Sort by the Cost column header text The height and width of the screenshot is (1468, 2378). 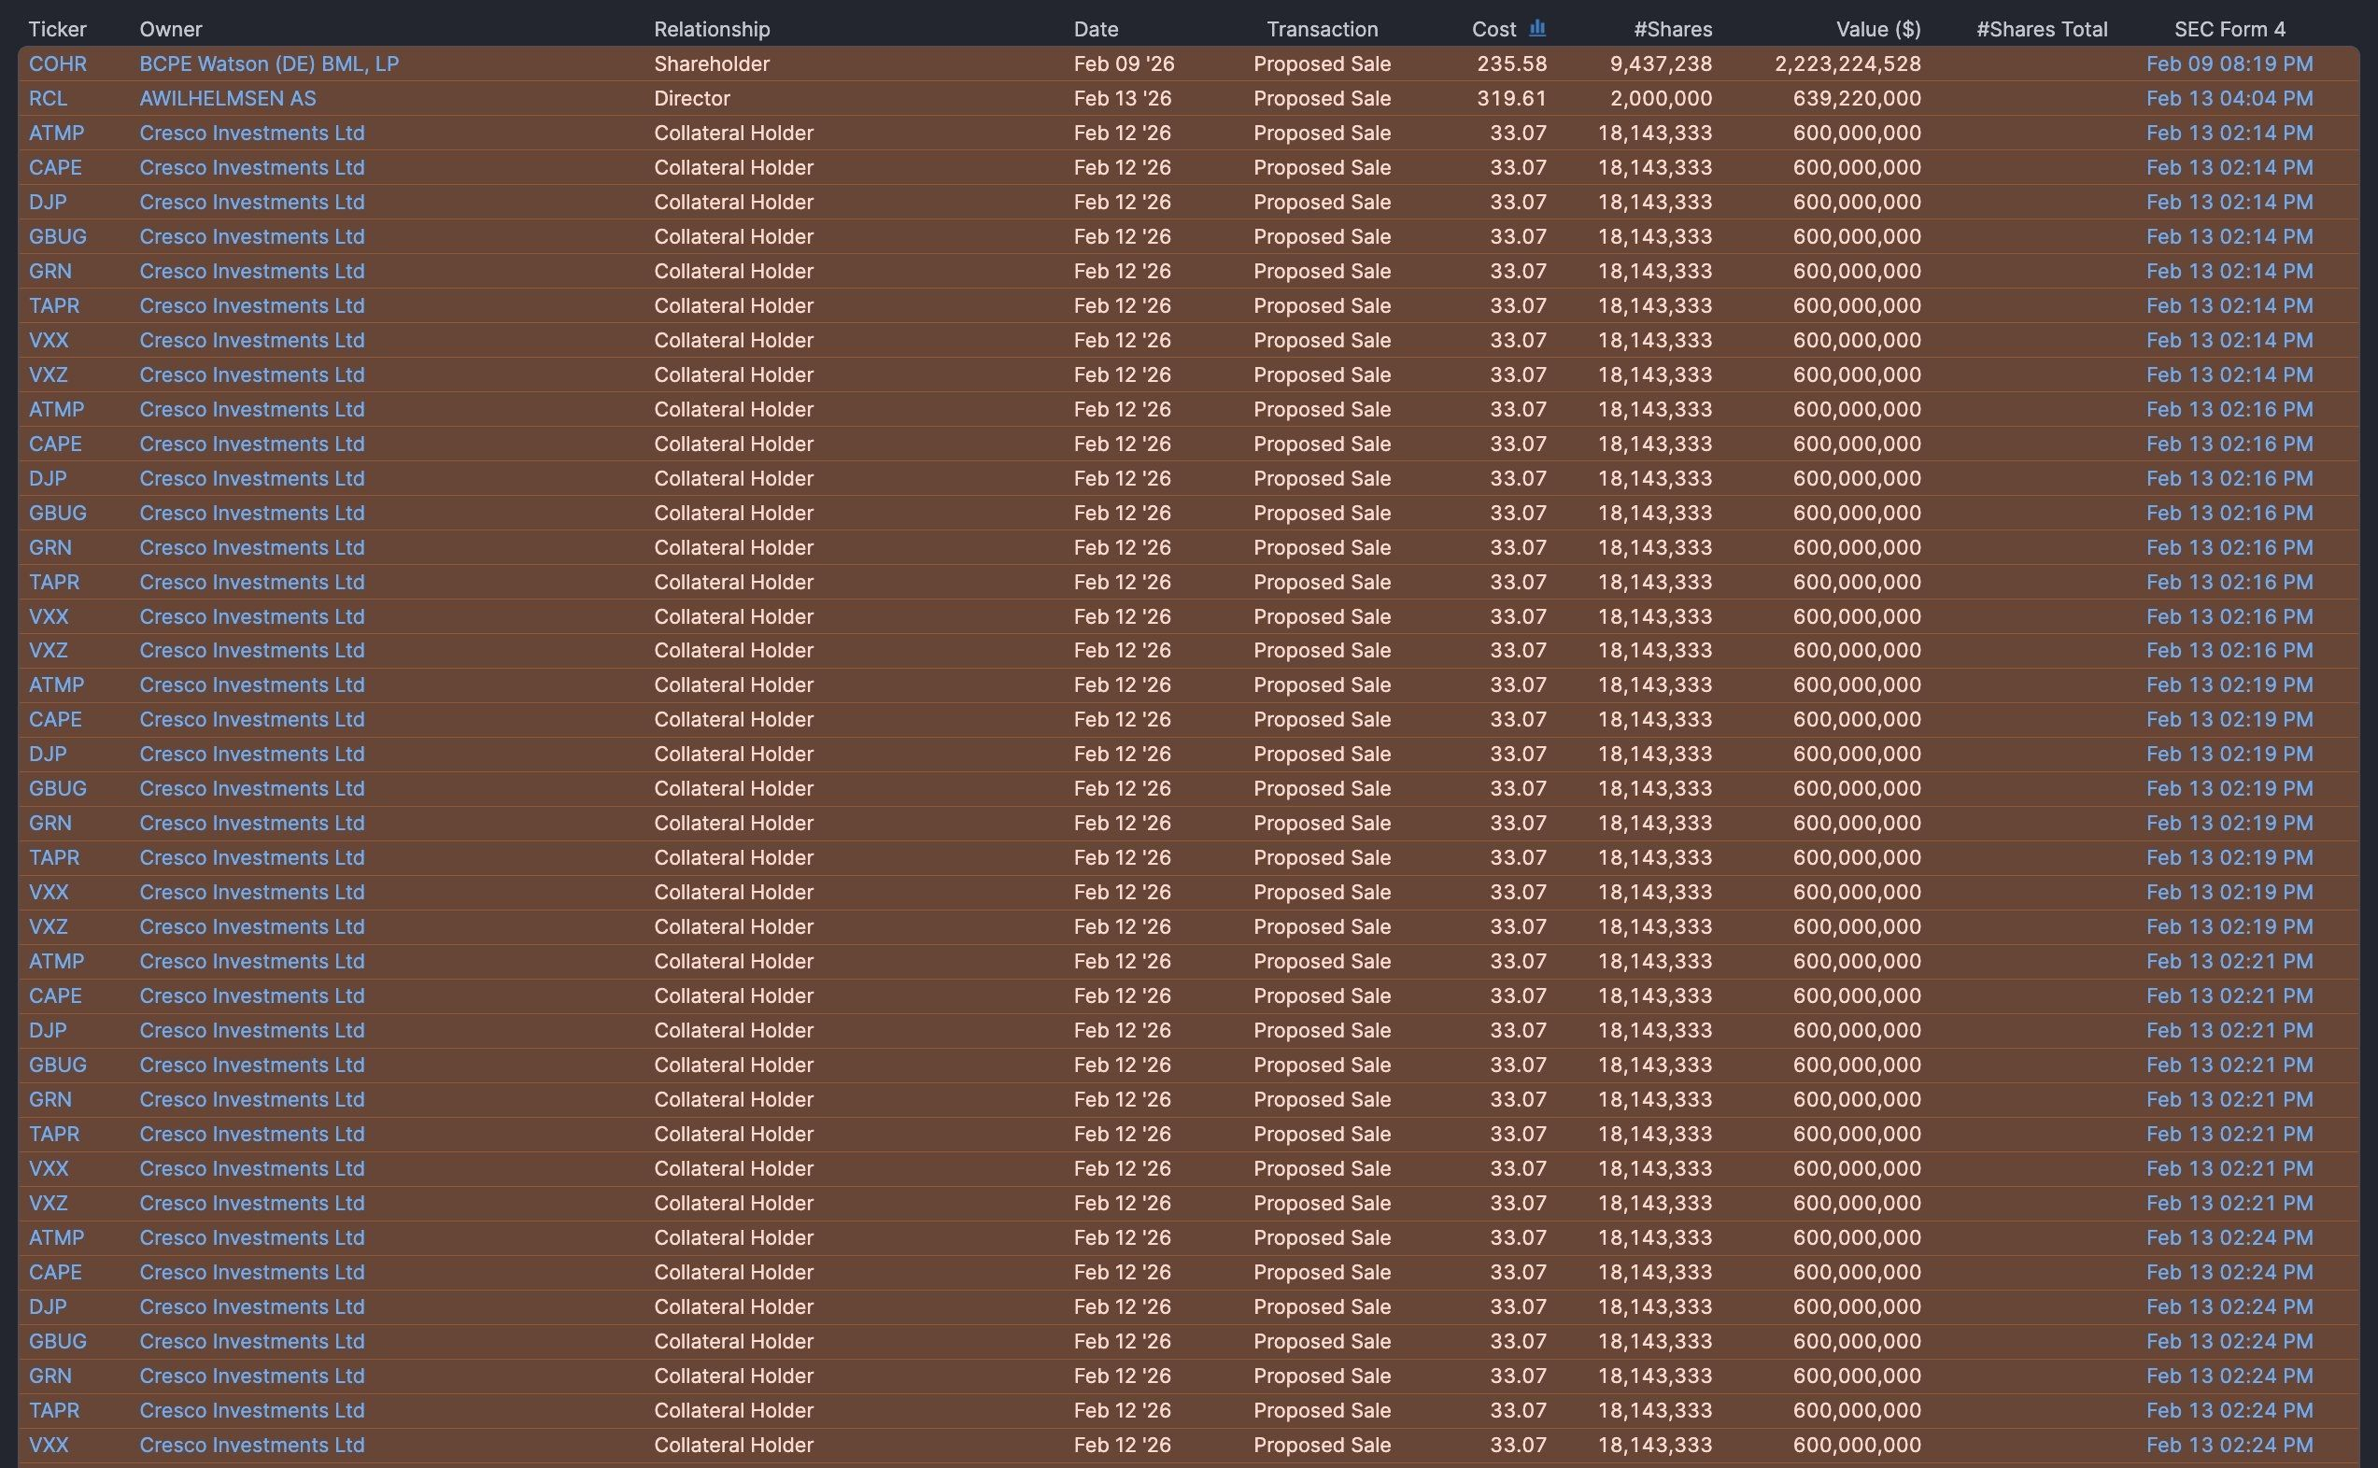[1493, 29]
